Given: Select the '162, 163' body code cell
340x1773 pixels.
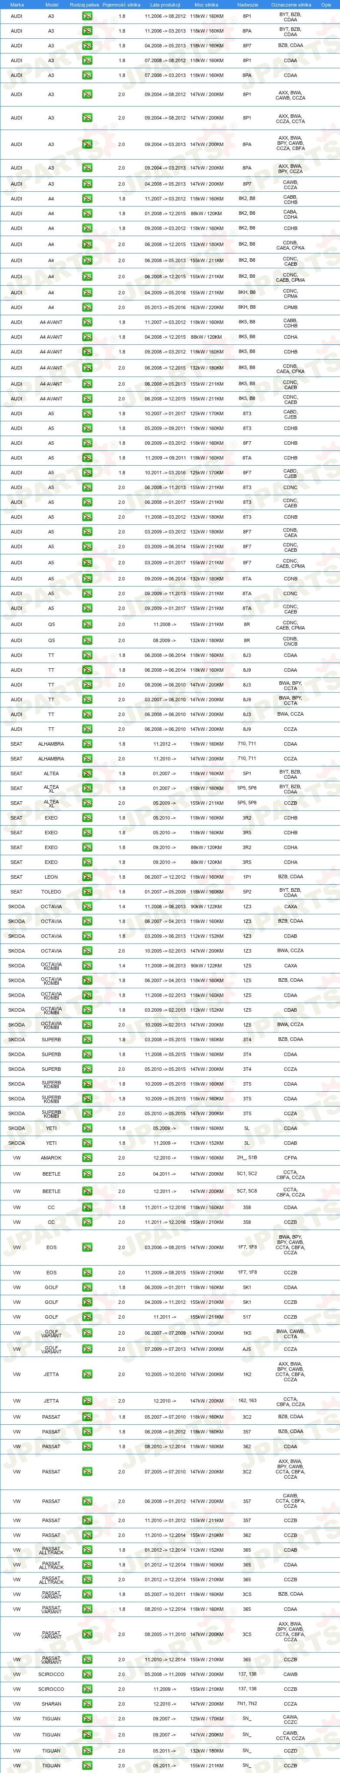Looking at the screenshot, I should tap(247, 1401).
